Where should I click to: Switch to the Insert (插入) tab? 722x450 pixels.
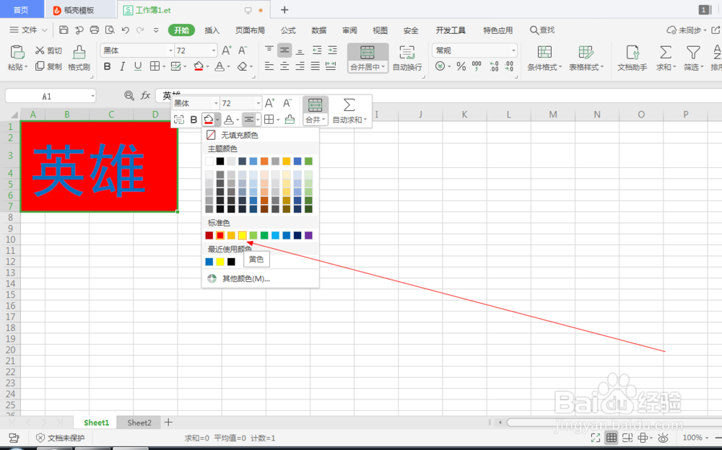(212, 30)
